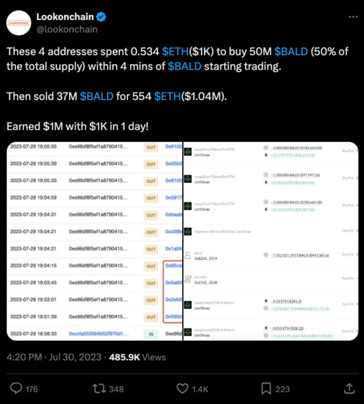Click the $BALD cashtag after 'sold 37M'
Screen dimensions: 364x404
[x=97, y=96]
